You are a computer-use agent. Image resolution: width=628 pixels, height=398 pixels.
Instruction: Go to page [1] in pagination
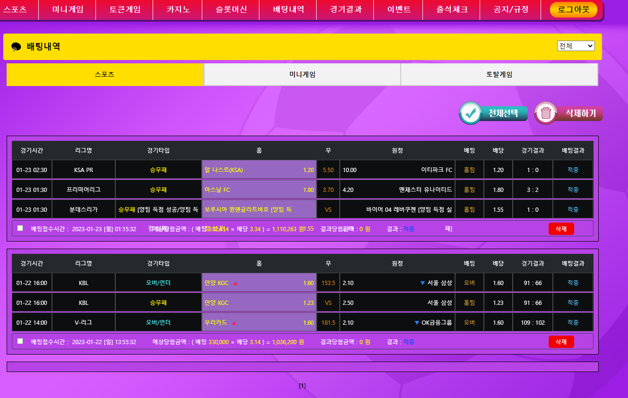(302, 386)
